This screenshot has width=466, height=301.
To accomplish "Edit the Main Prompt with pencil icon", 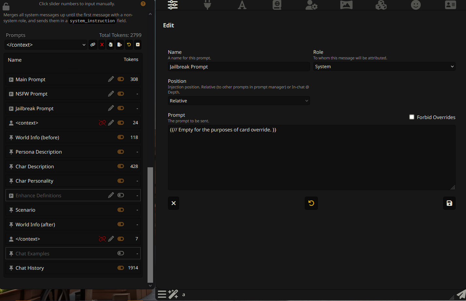I will pyautogui.click(x=111, y=79).
